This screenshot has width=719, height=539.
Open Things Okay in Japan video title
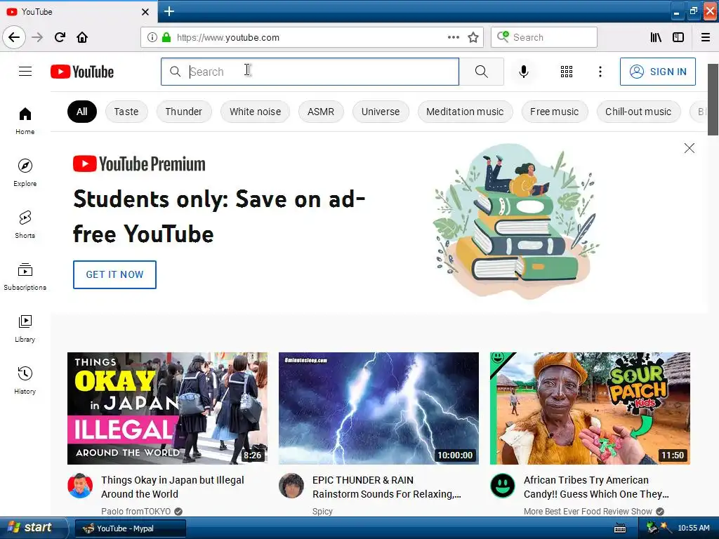click(x=173, y=487)
